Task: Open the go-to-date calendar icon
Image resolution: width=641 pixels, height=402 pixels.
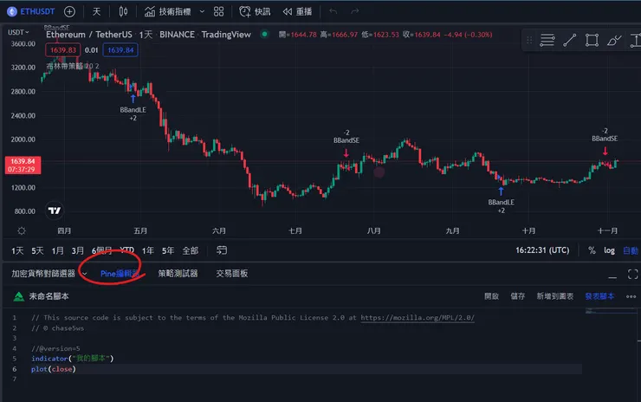Action: point(222,250)
